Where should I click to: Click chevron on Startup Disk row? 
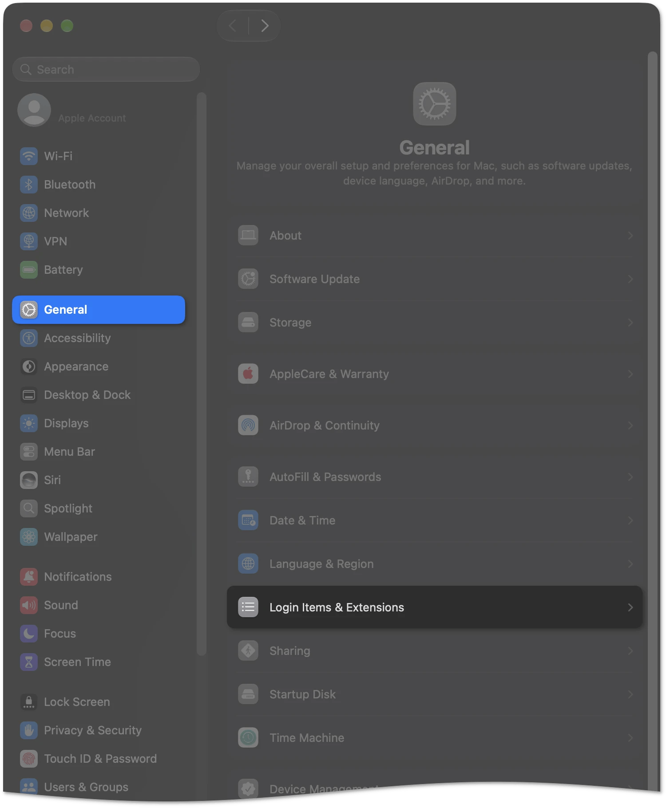pyautogui.click(x=630, y=694)
